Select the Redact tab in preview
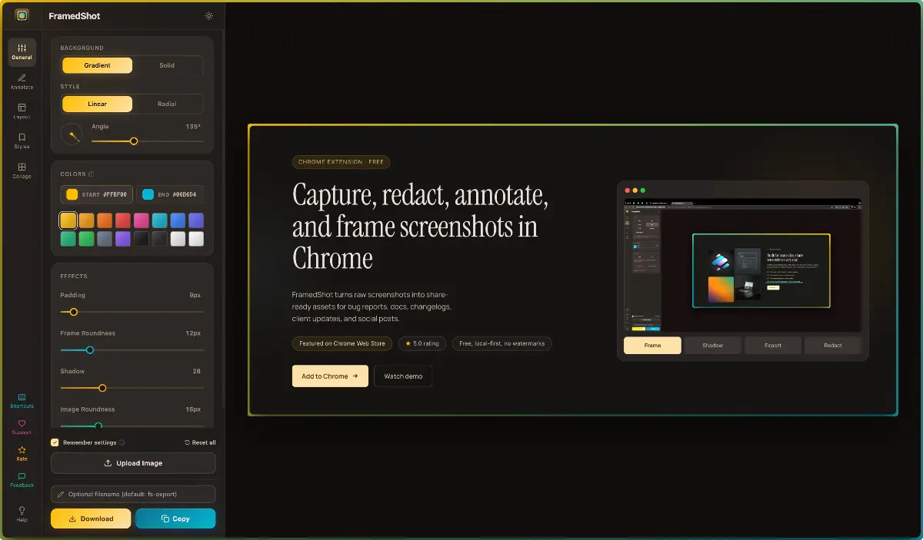Screen dimensions: 923x540 (833, 346)
